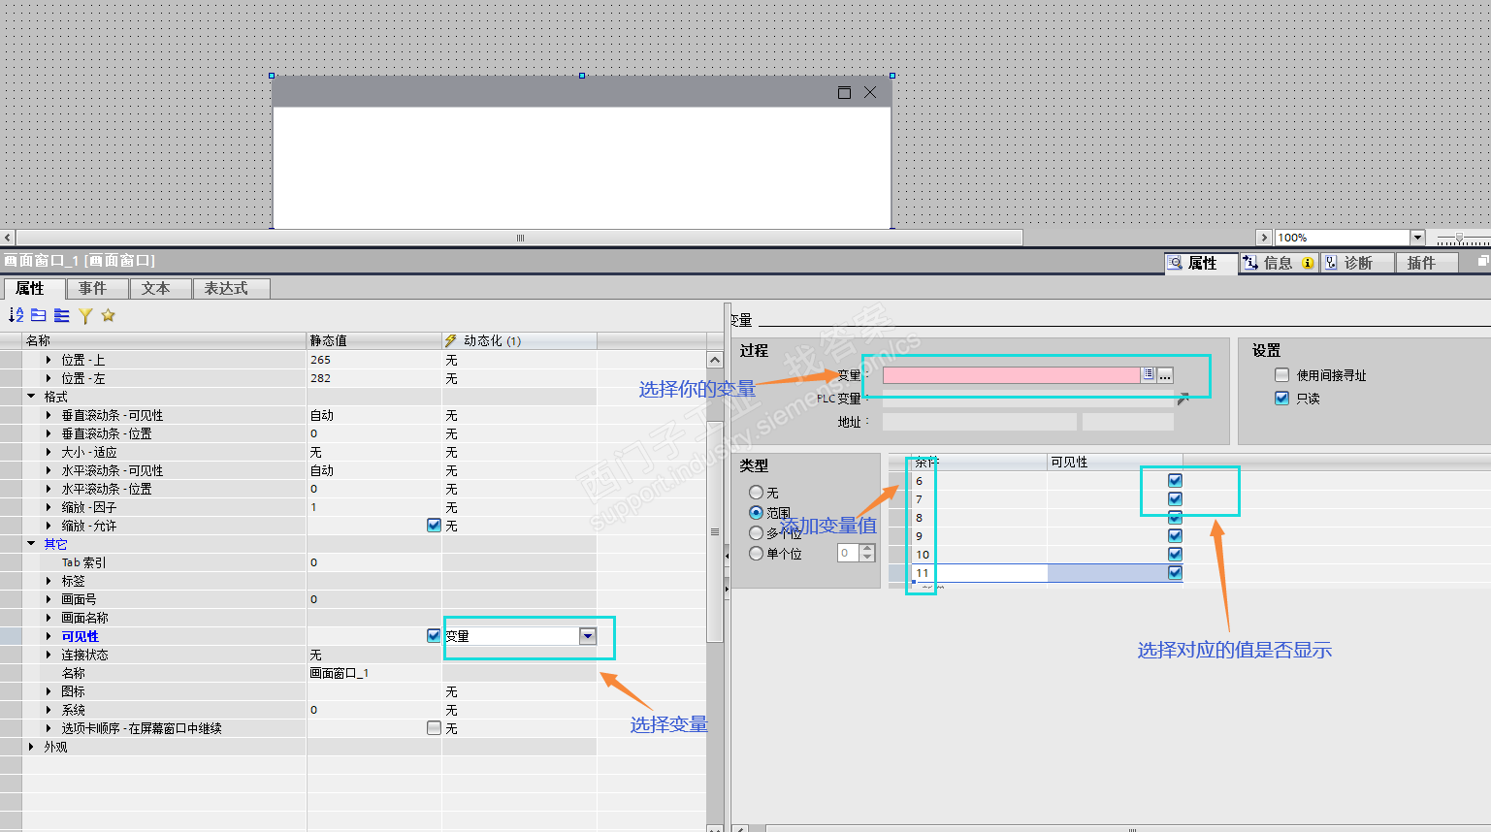Toggle visibility checkbox for condition 6
This screenshot has height=832, width=1491.
point(1175,481)
